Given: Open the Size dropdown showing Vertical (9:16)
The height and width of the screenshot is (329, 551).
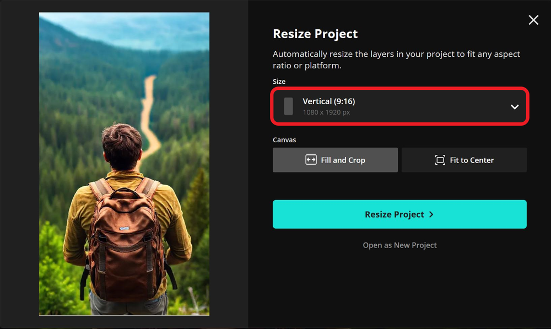Looking at the screenshot, I should tap(399, 106).
